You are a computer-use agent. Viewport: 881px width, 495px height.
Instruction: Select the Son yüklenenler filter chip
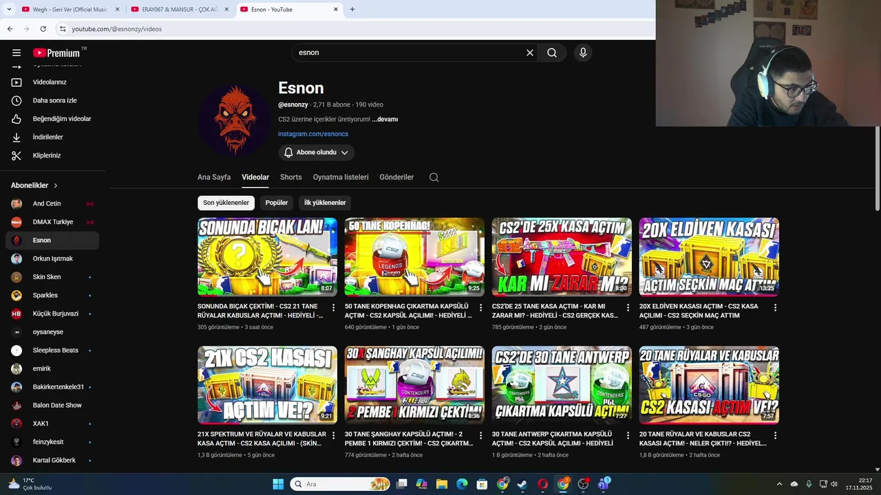point(226,203)
